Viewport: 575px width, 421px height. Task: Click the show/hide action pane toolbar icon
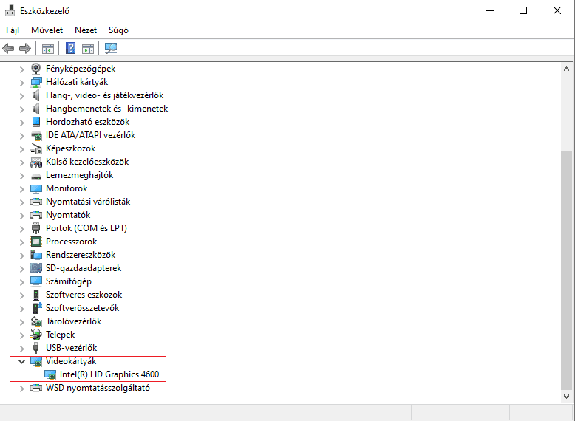pos(88,49)
